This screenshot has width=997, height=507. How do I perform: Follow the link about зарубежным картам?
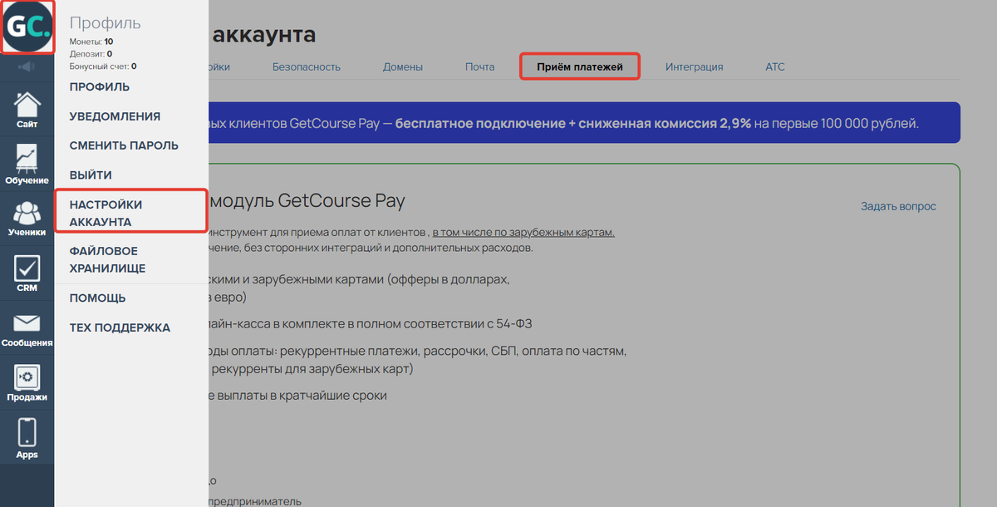tap(523, 232)
